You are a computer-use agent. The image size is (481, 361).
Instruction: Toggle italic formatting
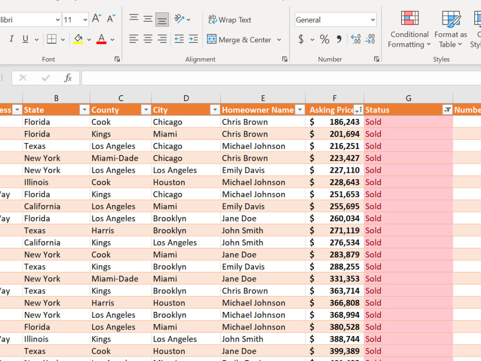12,39
